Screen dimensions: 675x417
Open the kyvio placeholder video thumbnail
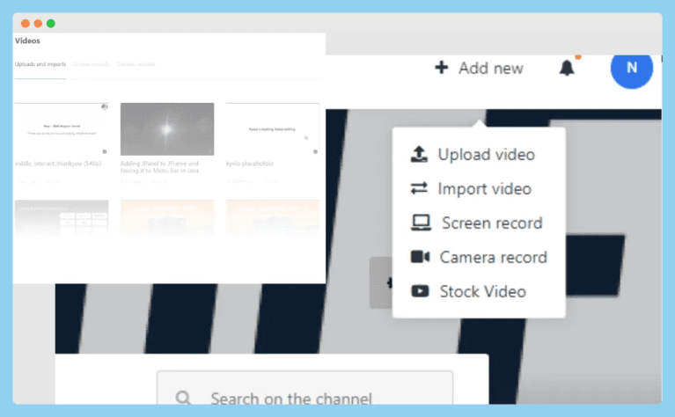coord(273,129)
